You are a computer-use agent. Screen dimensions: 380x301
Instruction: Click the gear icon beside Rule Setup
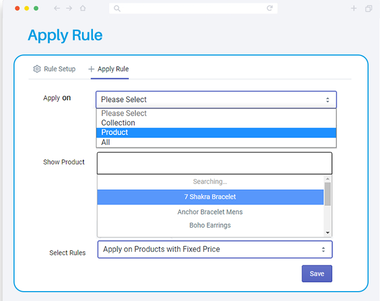coord(37,69)
